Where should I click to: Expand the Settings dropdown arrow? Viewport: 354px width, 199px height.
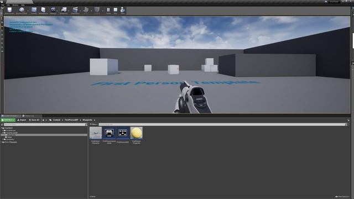click(x=57, y=11)
